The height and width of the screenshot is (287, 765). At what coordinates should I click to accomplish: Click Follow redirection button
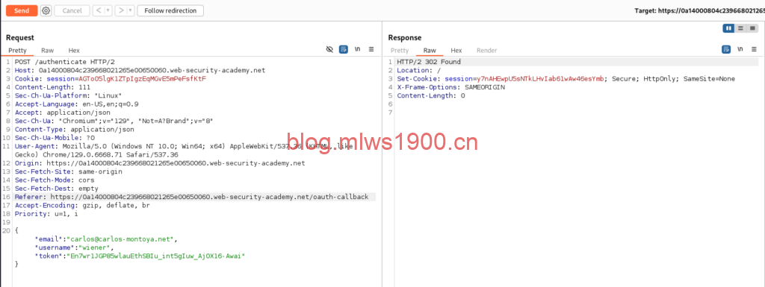click(170, 10)
